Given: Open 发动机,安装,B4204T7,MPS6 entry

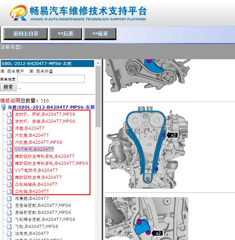Looking at the screenshot, I should 45,121.
